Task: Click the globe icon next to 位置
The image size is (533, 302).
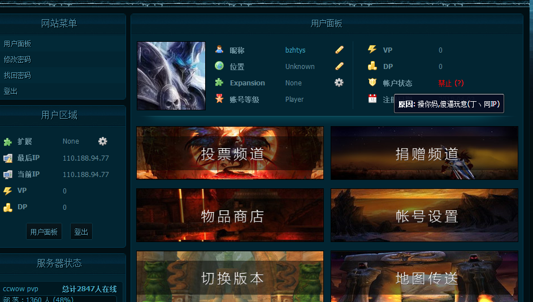Action: [x=219, y=66]
